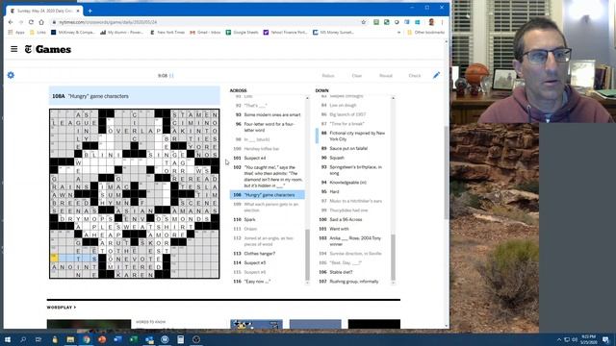
Task: Reload the crossword page
Action: click(x=31, y=22)
